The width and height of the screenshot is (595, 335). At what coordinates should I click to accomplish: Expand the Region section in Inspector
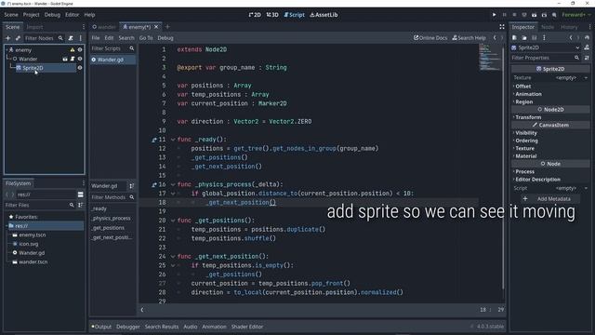[x=523, y=101]
